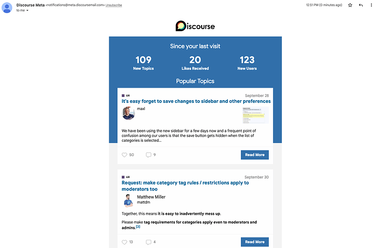Click the username maxi
Screen dimensions: 377x248
point(141,109)
